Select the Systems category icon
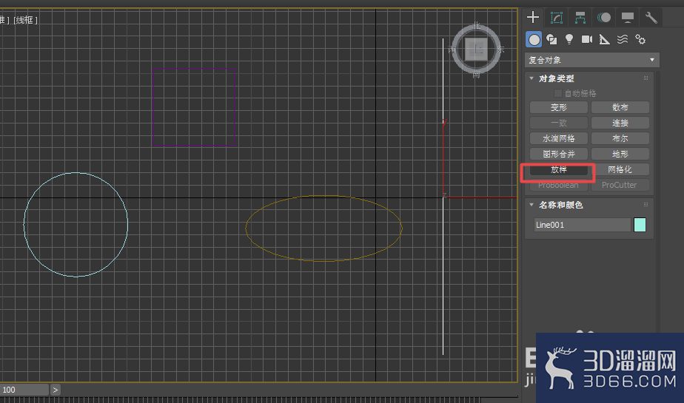684x403 pixels. click(640, 40)
